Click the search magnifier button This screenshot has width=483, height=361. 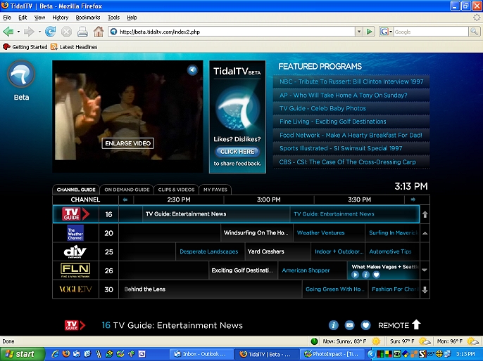[474, 32]
